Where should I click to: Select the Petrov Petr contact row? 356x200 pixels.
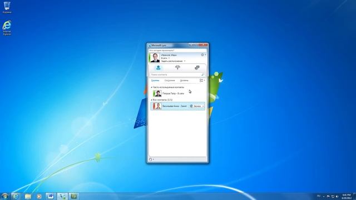coord(178,93)
